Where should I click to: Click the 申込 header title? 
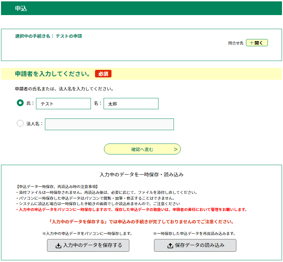point(21,9)
